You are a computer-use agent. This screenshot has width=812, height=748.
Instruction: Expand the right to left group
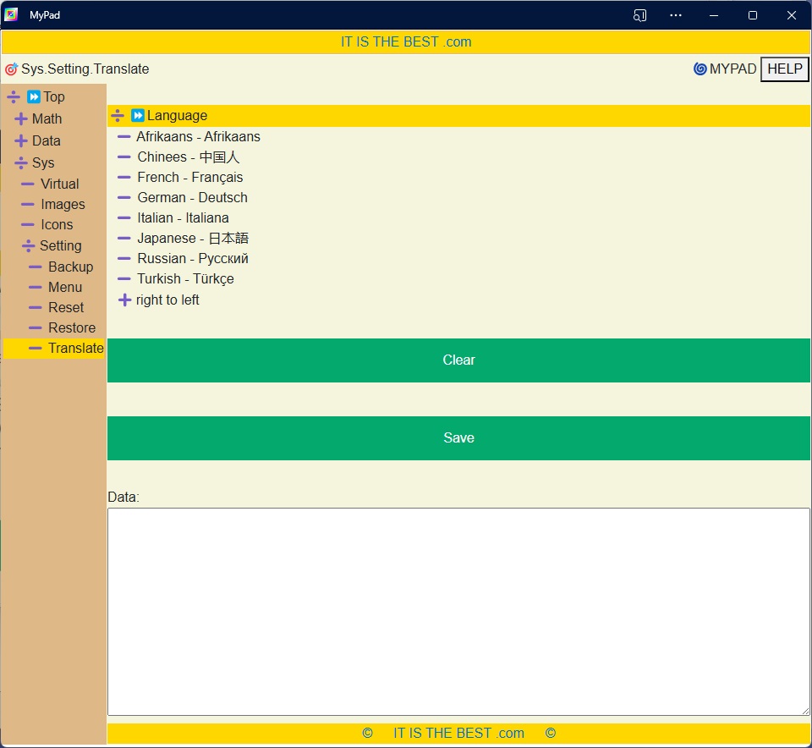(124, 300)
